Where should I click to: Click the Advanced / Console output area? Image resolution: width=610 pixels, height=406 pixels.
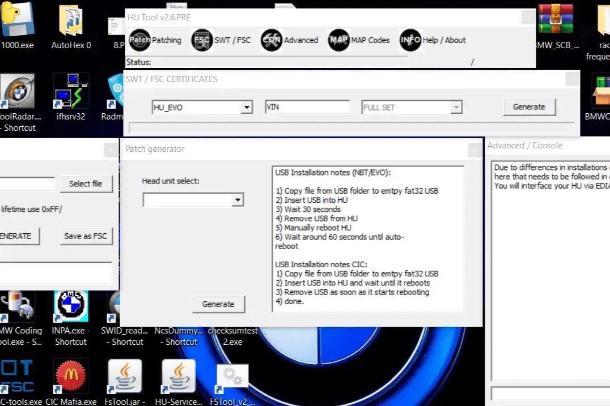550,271
